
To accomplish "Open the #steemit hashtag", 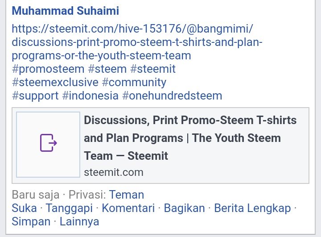I will 153,69.
